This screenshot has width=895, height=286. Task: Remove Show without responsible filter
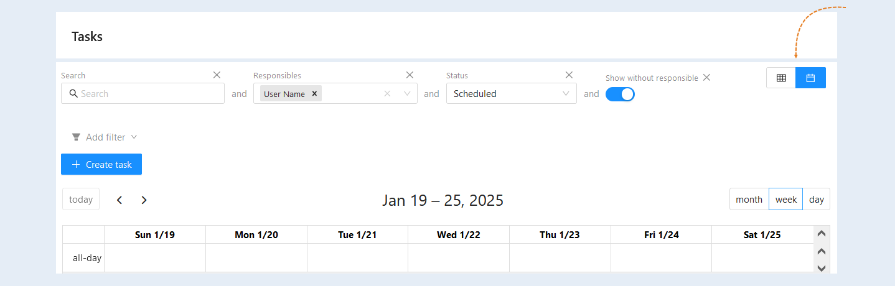(x=706, y=78)
